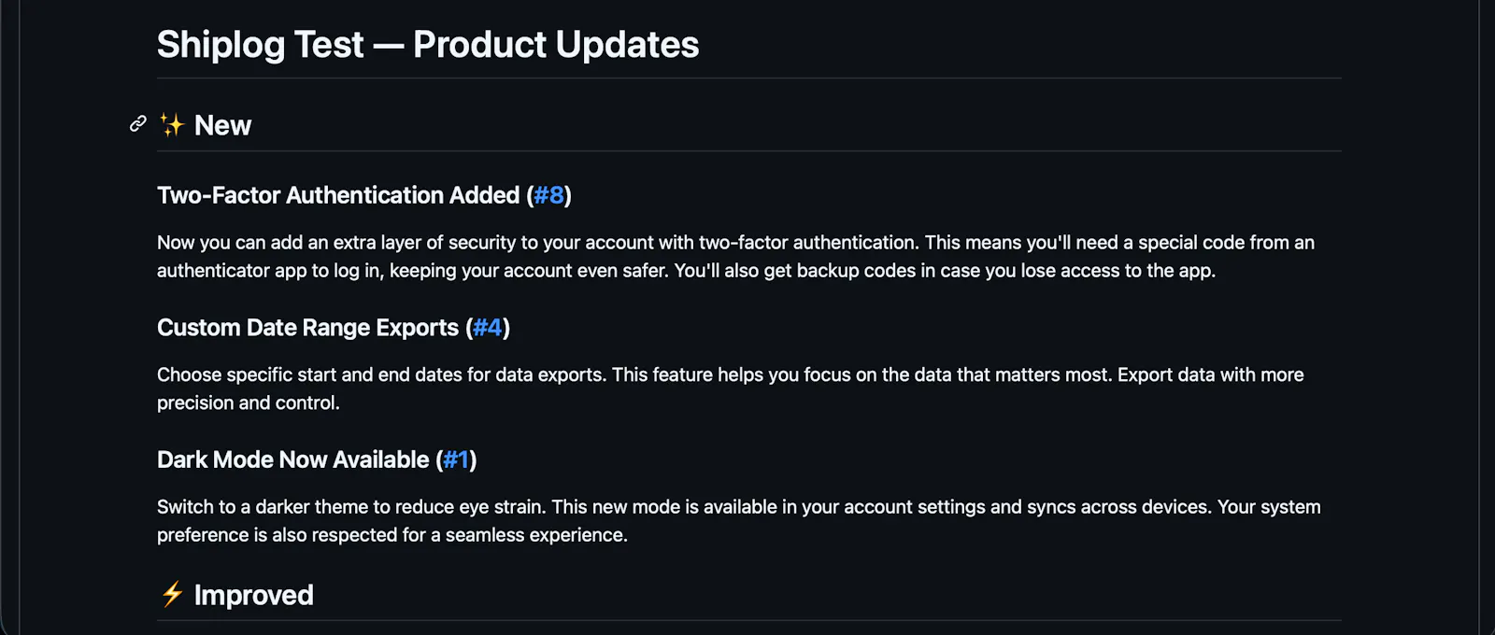1495x635 pixels.
Task: Click the paragraph about choosing export dates
Action: click(731, 388)
